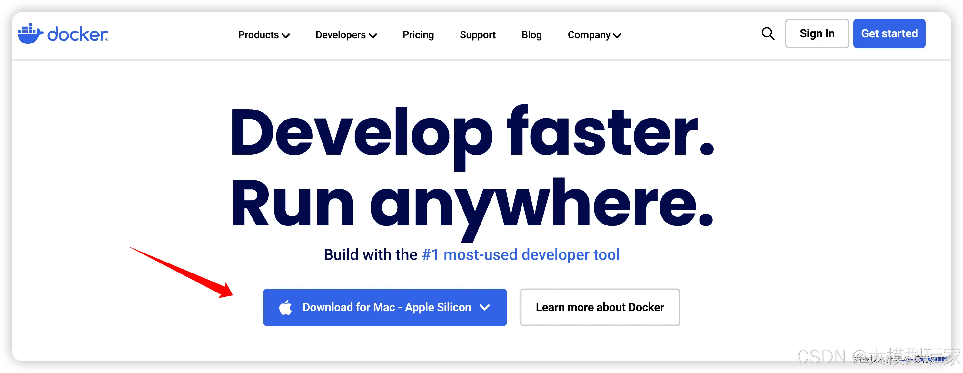Viewport: 963px width, 373px height.
Task: Select the Developers chevron arrow
Action: tap(373, 36)
